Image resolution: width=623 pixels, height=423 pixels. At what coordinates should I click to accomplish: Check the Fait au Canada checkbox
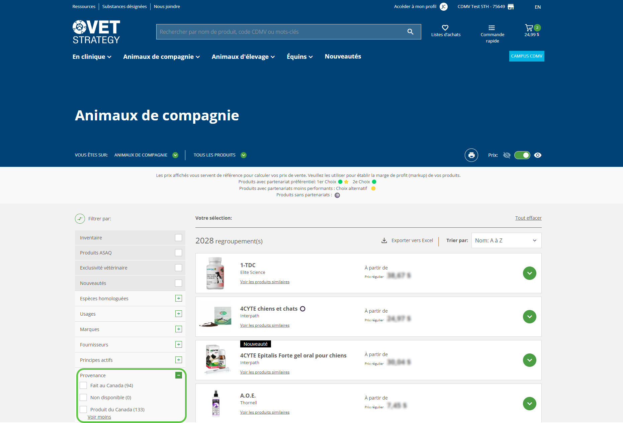83,386
